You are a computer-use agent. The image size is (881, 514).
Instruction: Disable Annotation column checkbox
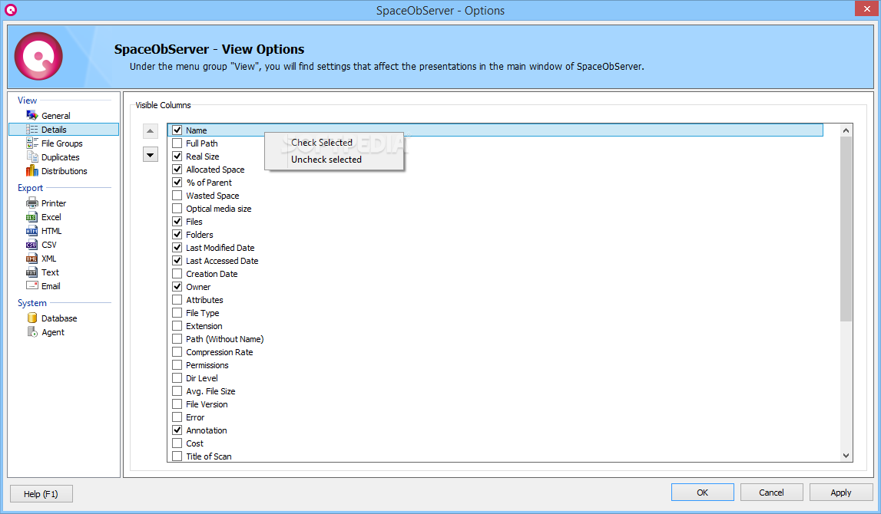point(177,430)
